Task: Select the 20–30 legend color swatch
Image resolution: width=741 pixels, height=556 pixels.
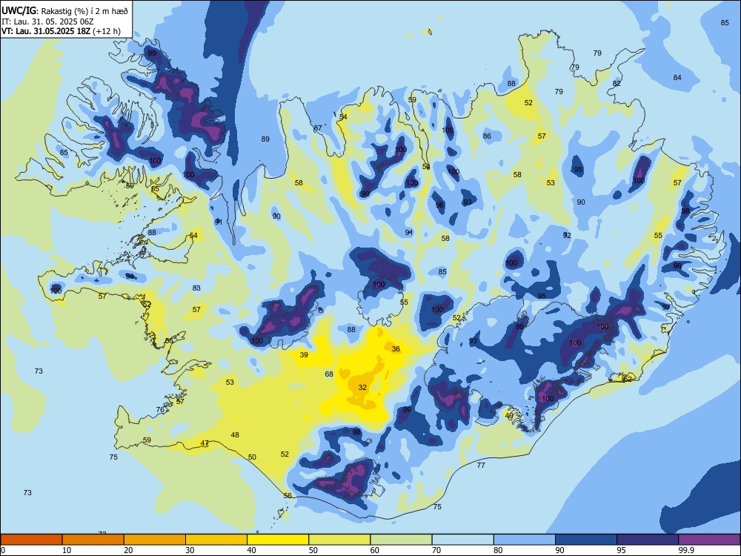Action: point(155,540)
